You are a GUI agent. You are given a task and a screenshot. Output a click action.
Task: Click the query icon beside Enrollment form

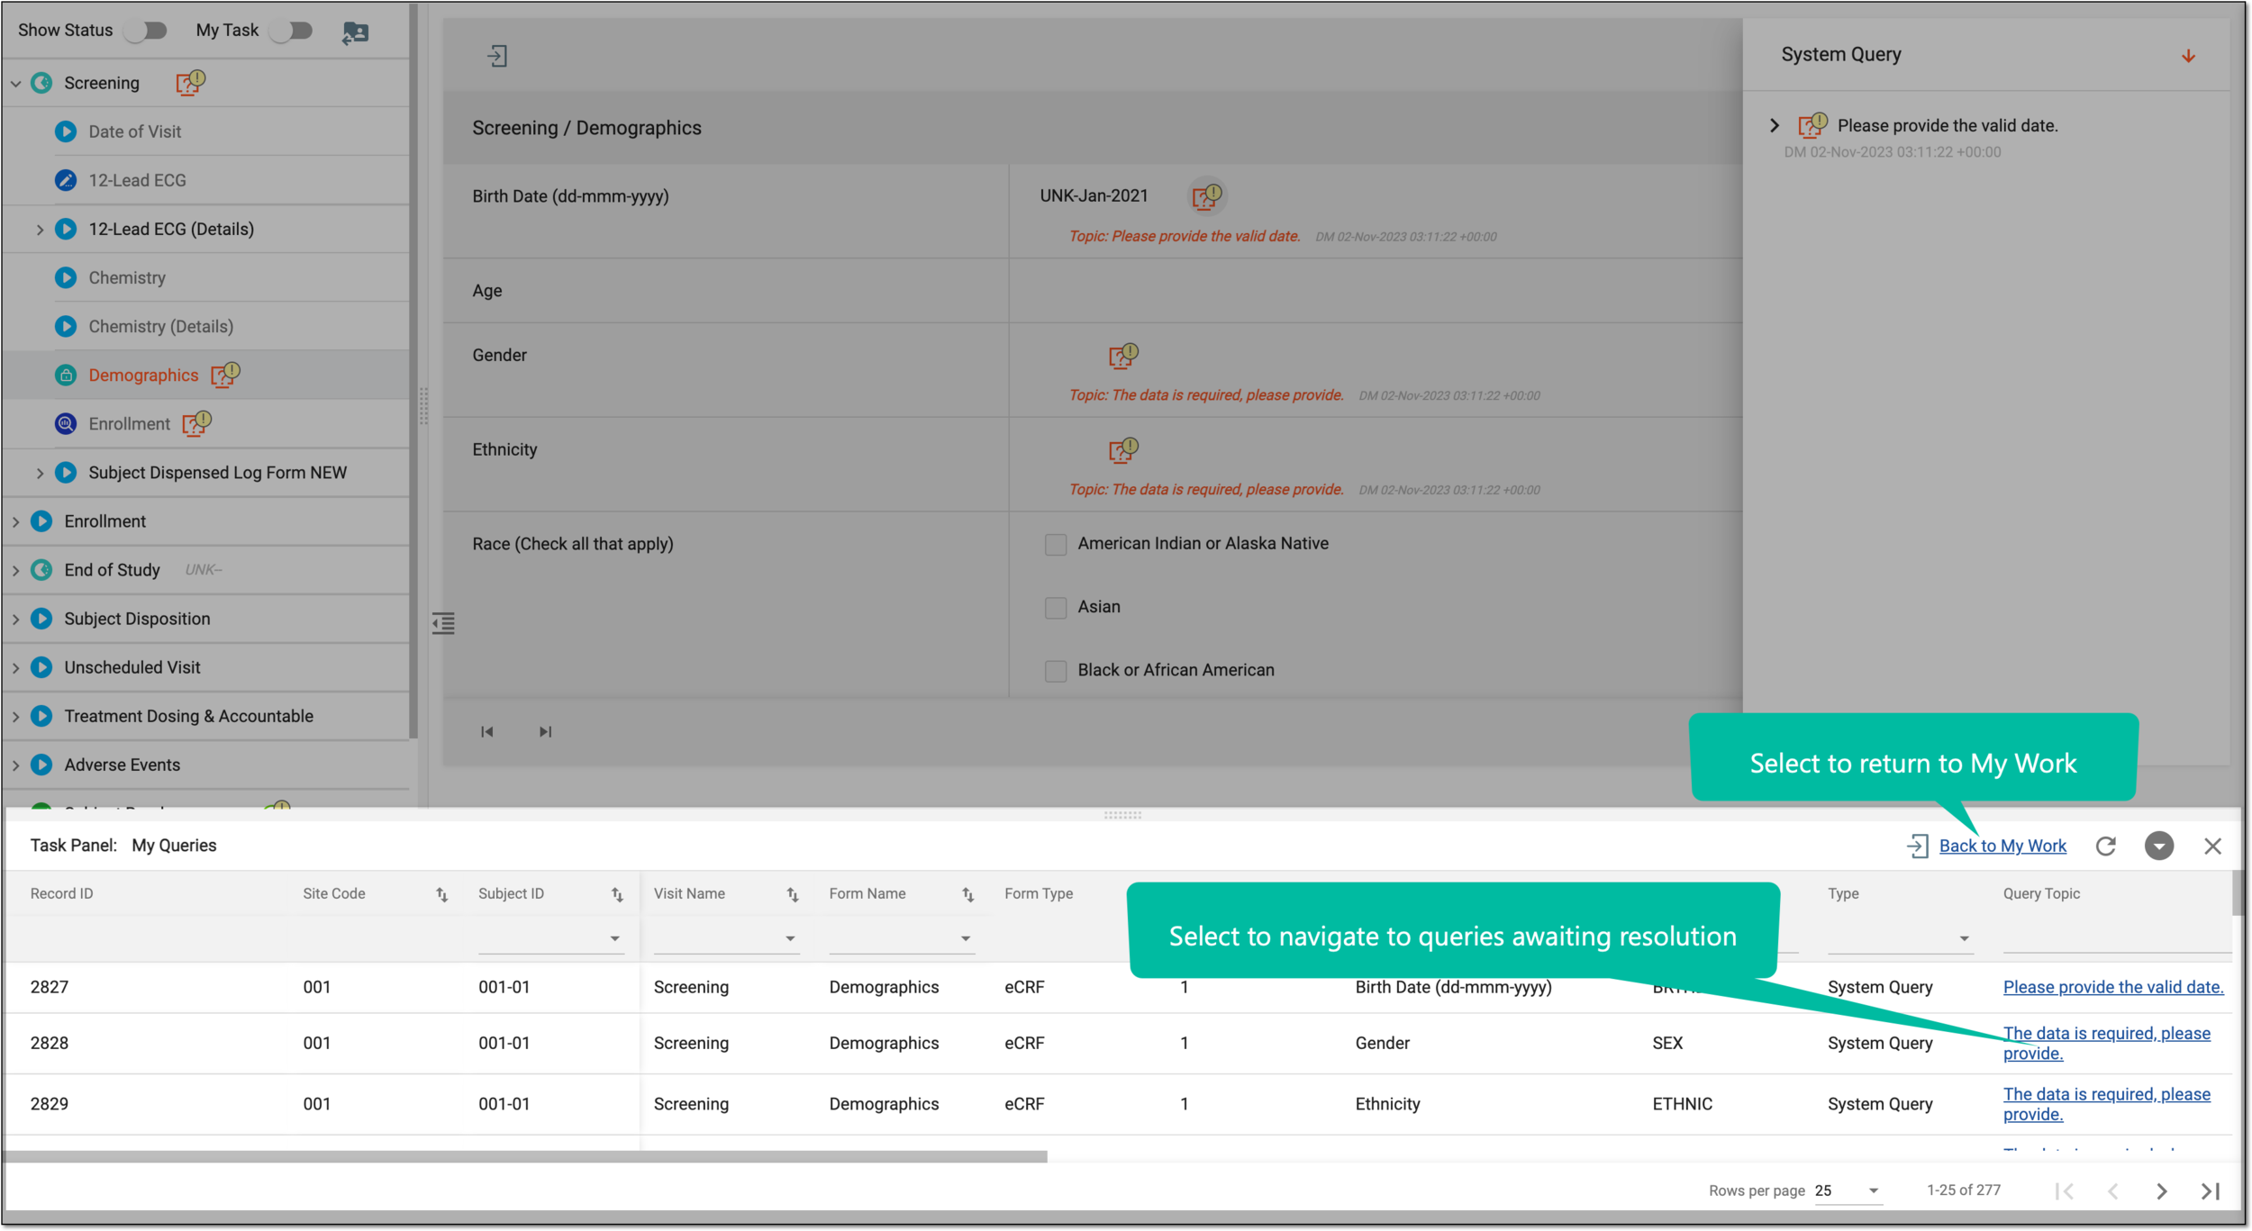[x=196, y=422]
